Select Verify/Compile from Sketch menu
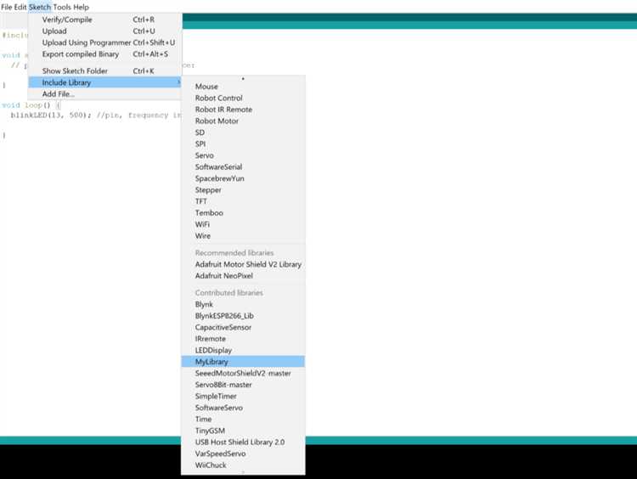 click(67, 20)
